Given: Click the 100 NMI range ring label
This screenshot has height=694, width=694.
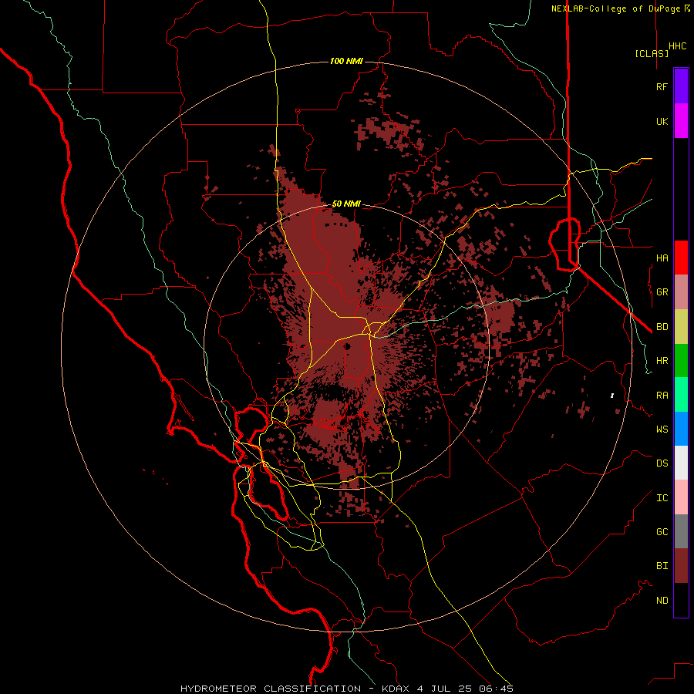Looking at the screenshot, I should 346,61.
